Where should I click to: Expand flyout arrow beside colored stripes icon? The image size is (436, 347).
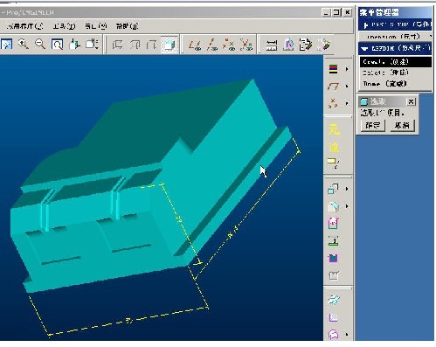click(347, 69)
